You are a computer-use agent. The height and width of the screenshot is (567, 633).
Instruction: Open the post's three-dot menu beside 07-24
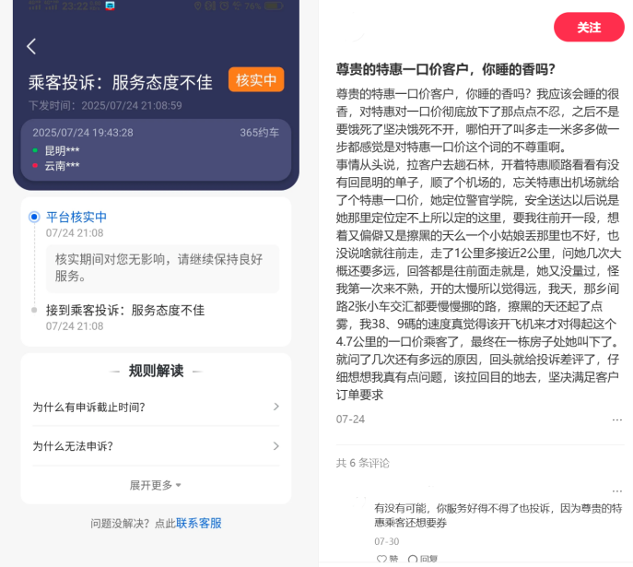point(616,419)
